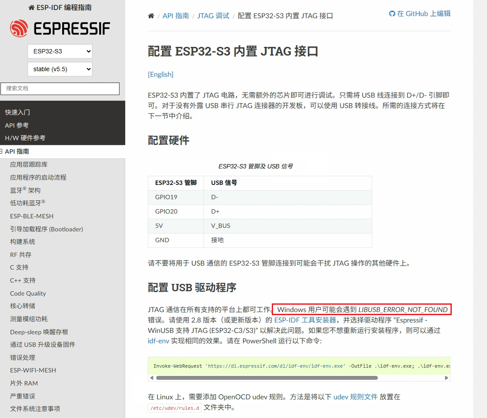
Task: Open 引导加载程序 (Bootloader) sidebar item
Action: [x=47, y=229]
